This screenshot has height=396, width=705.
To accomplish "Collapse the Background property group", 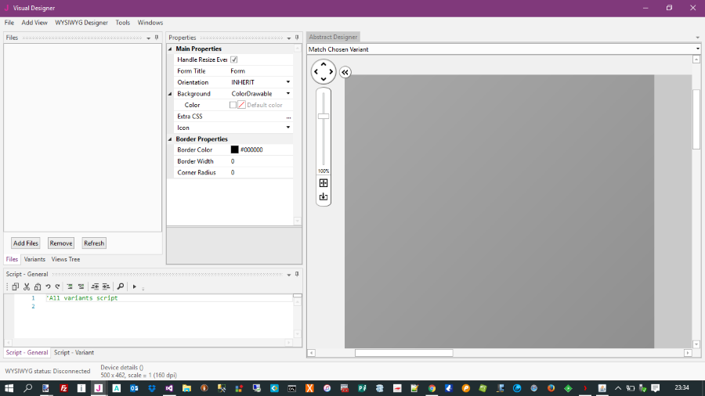I will [x=171, y=94].
